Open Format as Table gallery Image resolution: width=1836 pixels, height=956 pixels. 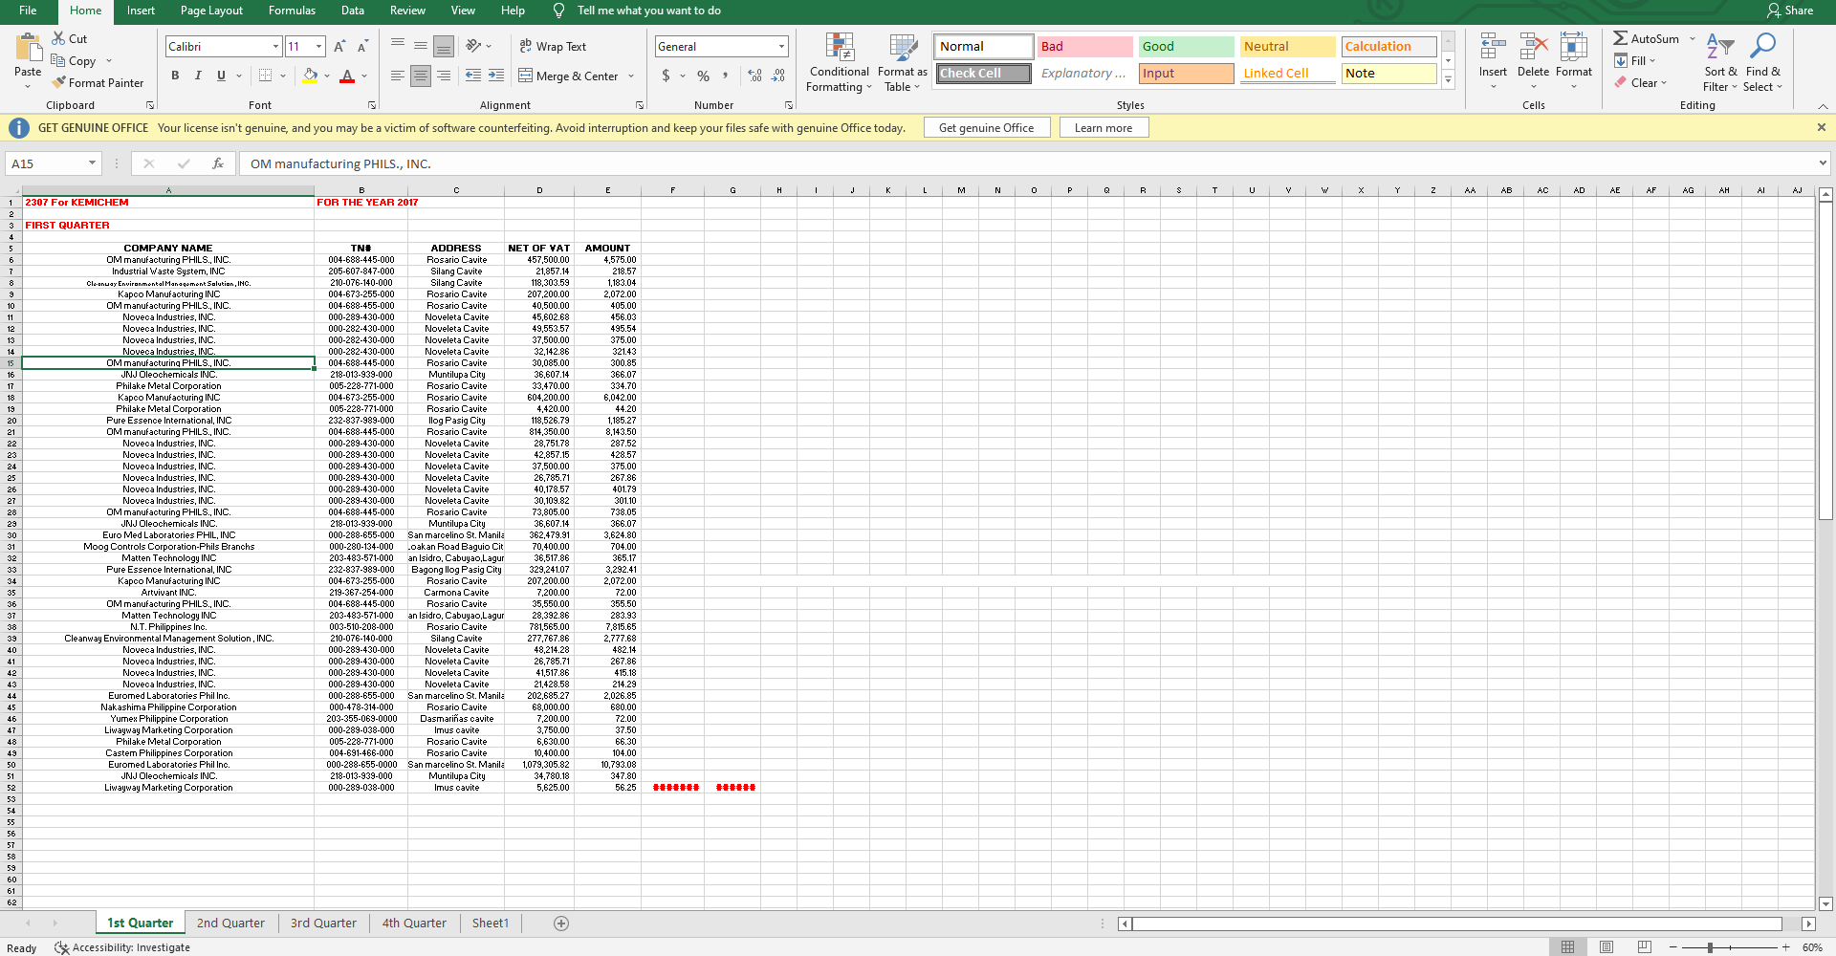click(x=902, y=63)
